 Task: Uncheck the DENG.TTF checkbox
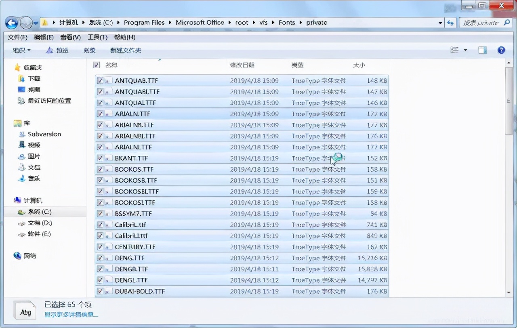point(101,258)
